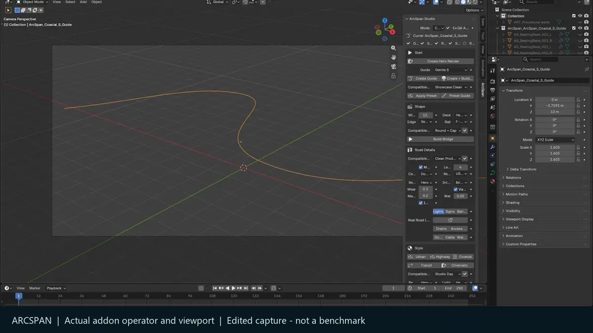
Task: Select the Coastal style button
Action: click(463, 257)
